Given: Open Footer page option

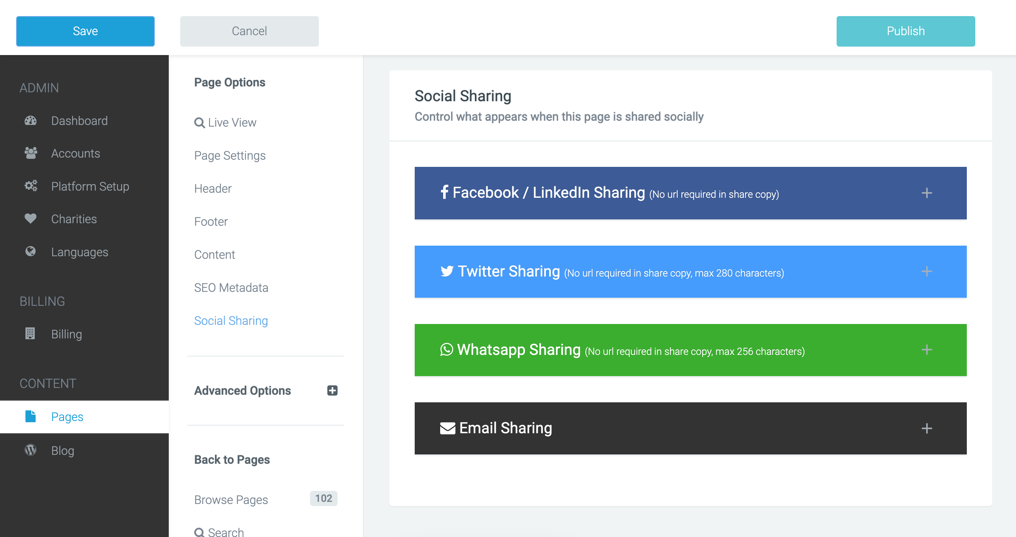Looking at the screenshot, I should pyautogui.click(x=211, y=221).
